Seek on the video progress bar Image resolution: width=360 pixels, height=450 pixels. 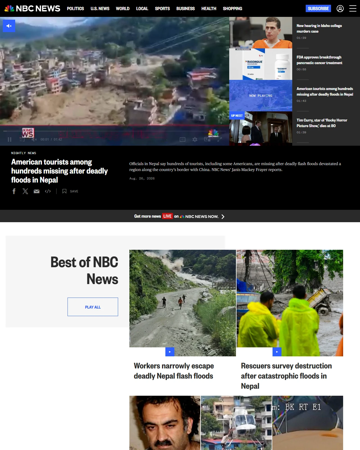click(x=114, y=131)
